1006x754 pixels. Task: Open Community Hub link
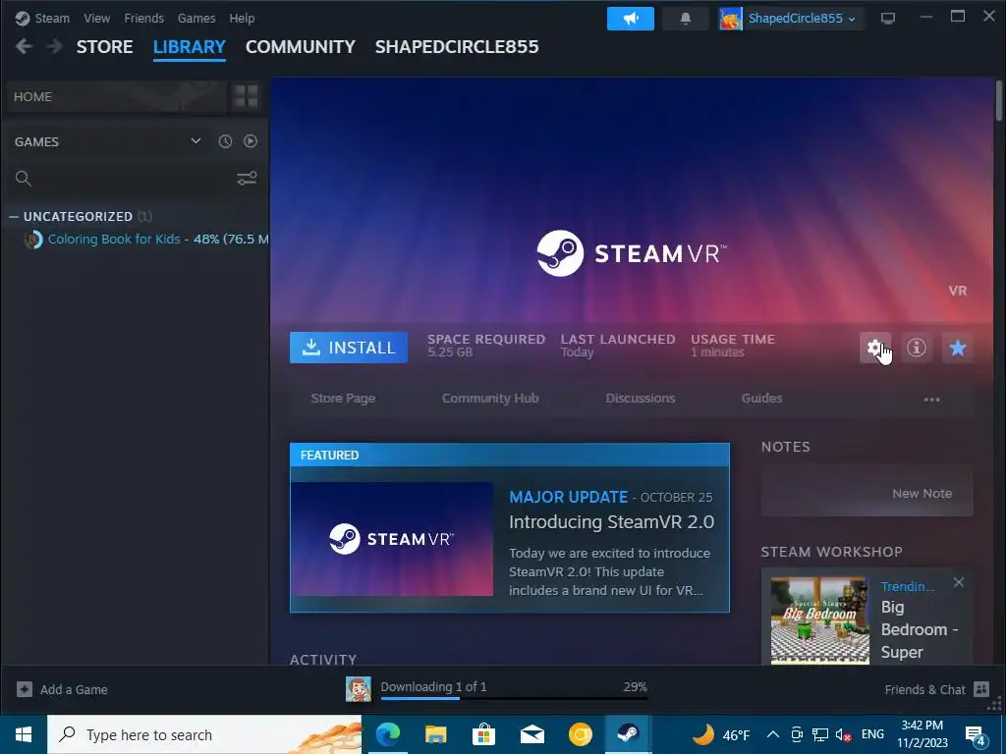click(x=490, y=399)
